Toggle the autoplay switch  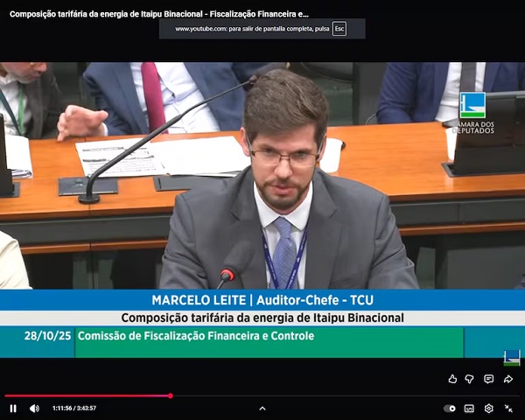click(x=450, y=408)
